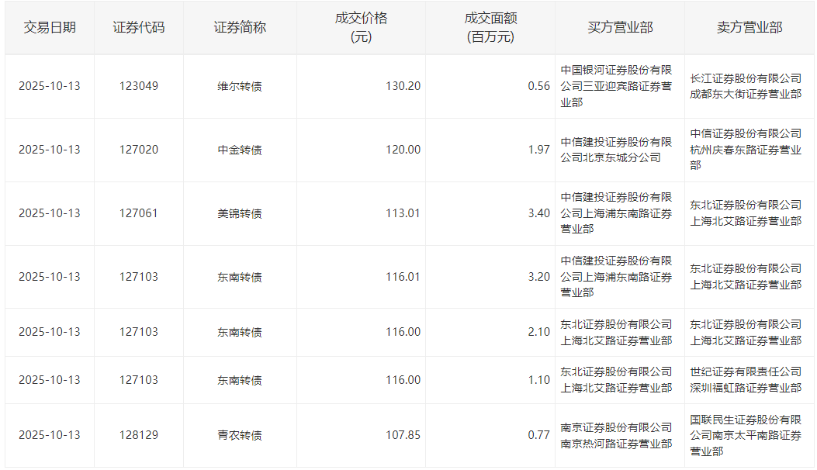Click the 证券代码 column header
817x470 pixels.
pos(139,28)
